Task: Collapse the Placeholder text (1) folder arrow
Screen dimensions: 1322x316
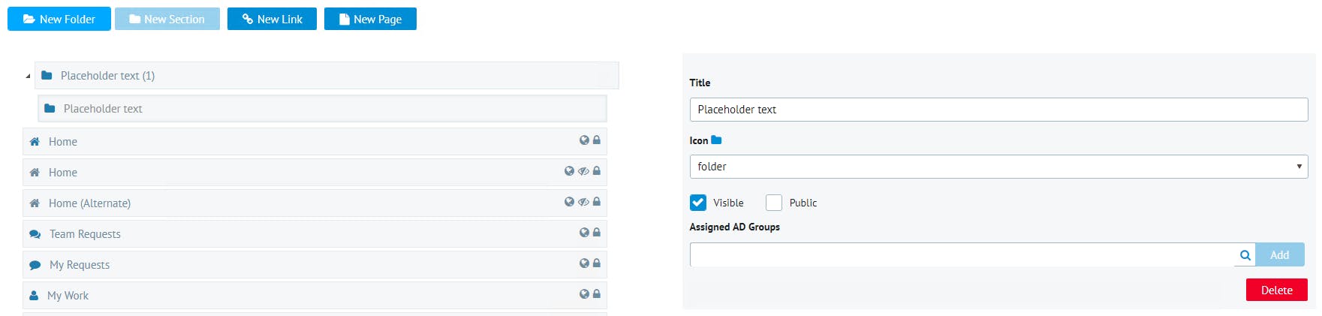Action: pos(28,76)
